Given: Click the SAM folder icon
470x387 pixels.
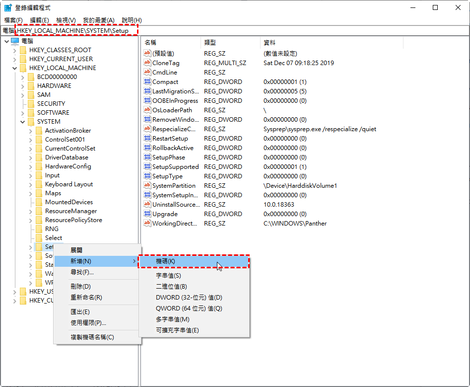Looking at the screenshot, I should coord(31,95).
